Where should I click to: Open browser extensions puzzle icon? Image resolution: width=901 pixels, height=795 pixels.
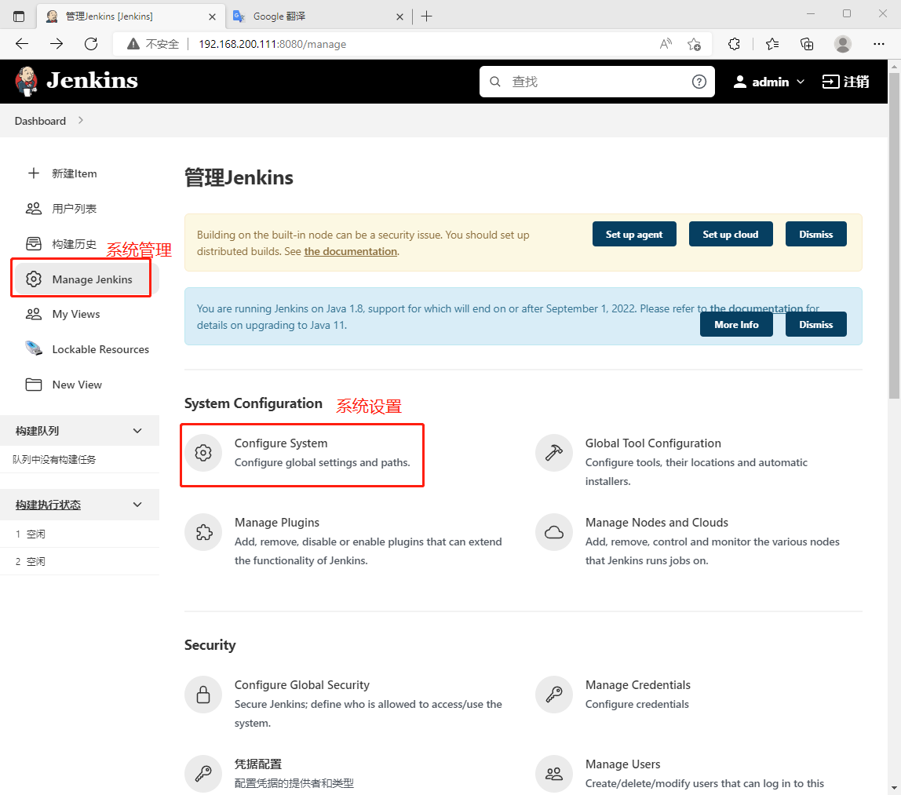734,44
